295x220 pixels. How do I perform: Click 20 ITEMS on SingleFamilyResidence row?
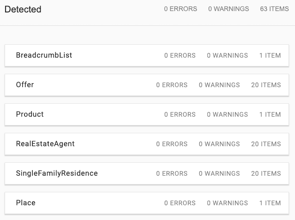[x=266, y=173]
